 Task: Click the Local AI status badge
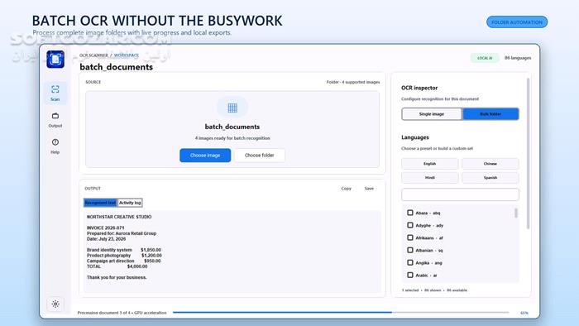point(485,58)
